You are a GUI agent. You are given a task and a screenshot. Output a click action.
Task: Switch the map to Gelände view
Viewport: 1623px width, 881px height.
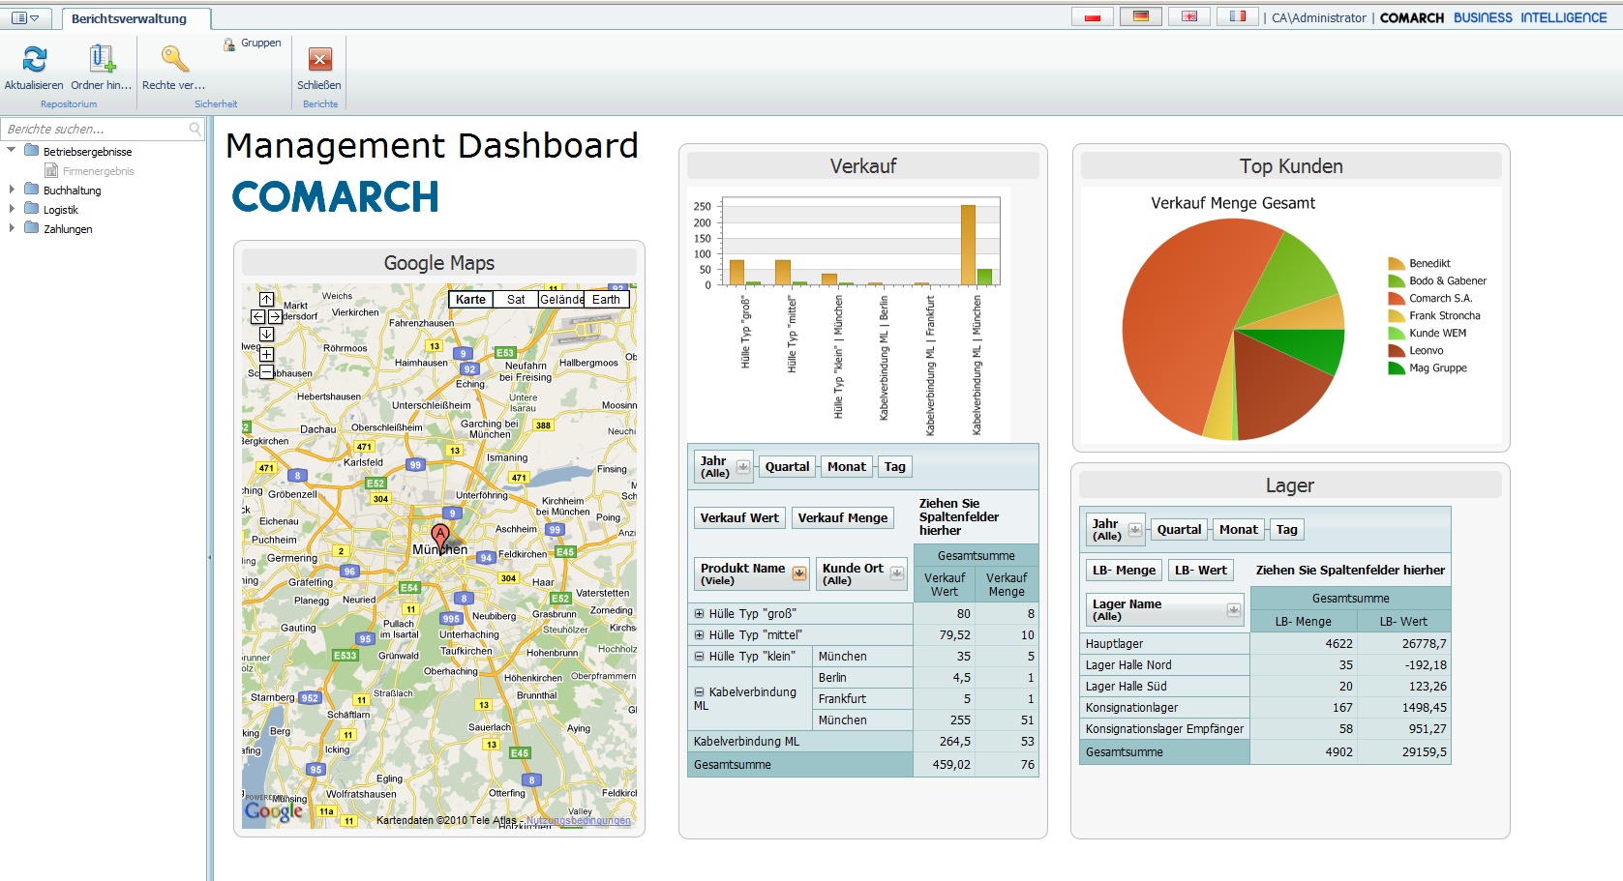[561, 300]
